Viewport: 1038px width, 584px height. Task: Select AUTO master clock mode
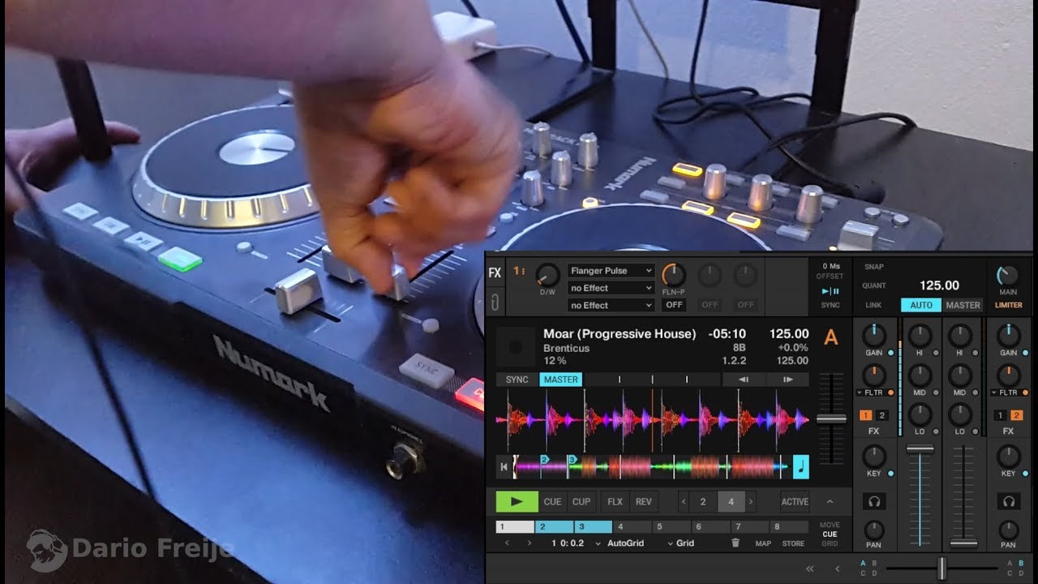[921, 305]
